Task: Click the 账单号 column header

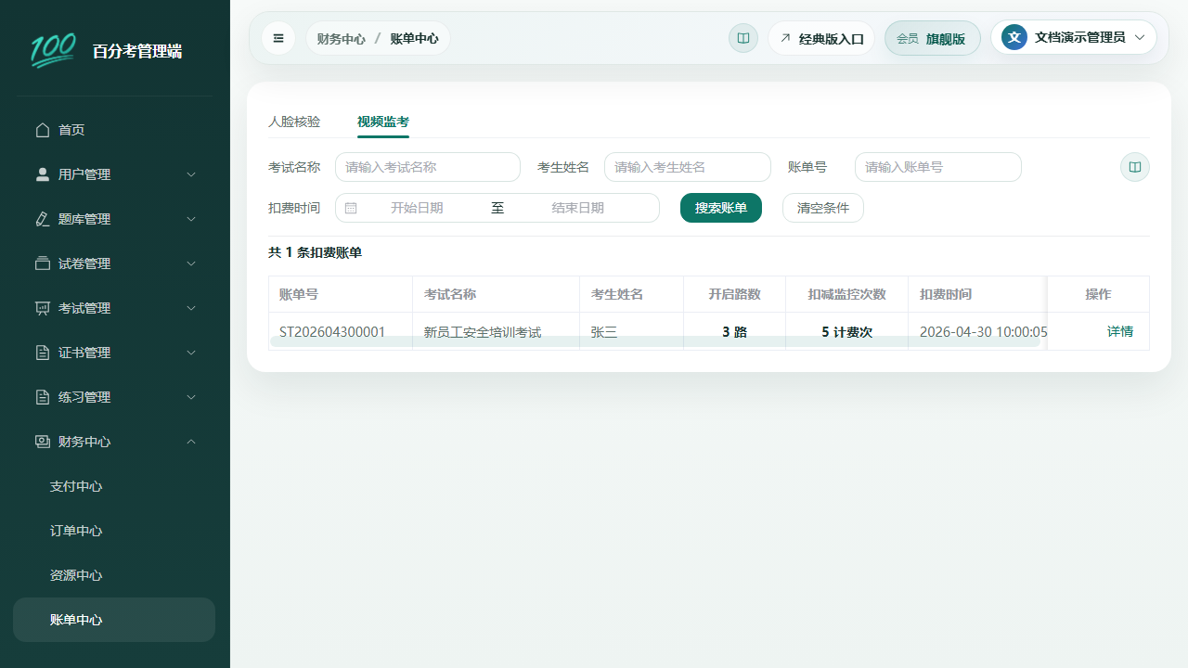Action: [x=341, y=294]
